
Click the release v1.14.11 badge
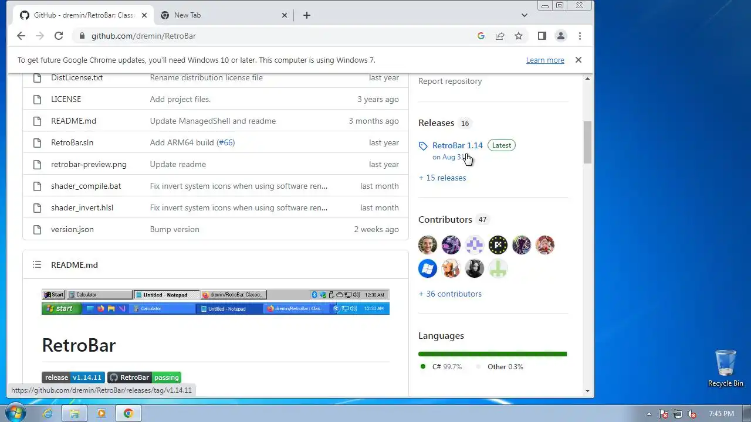[x=73, y=377]
